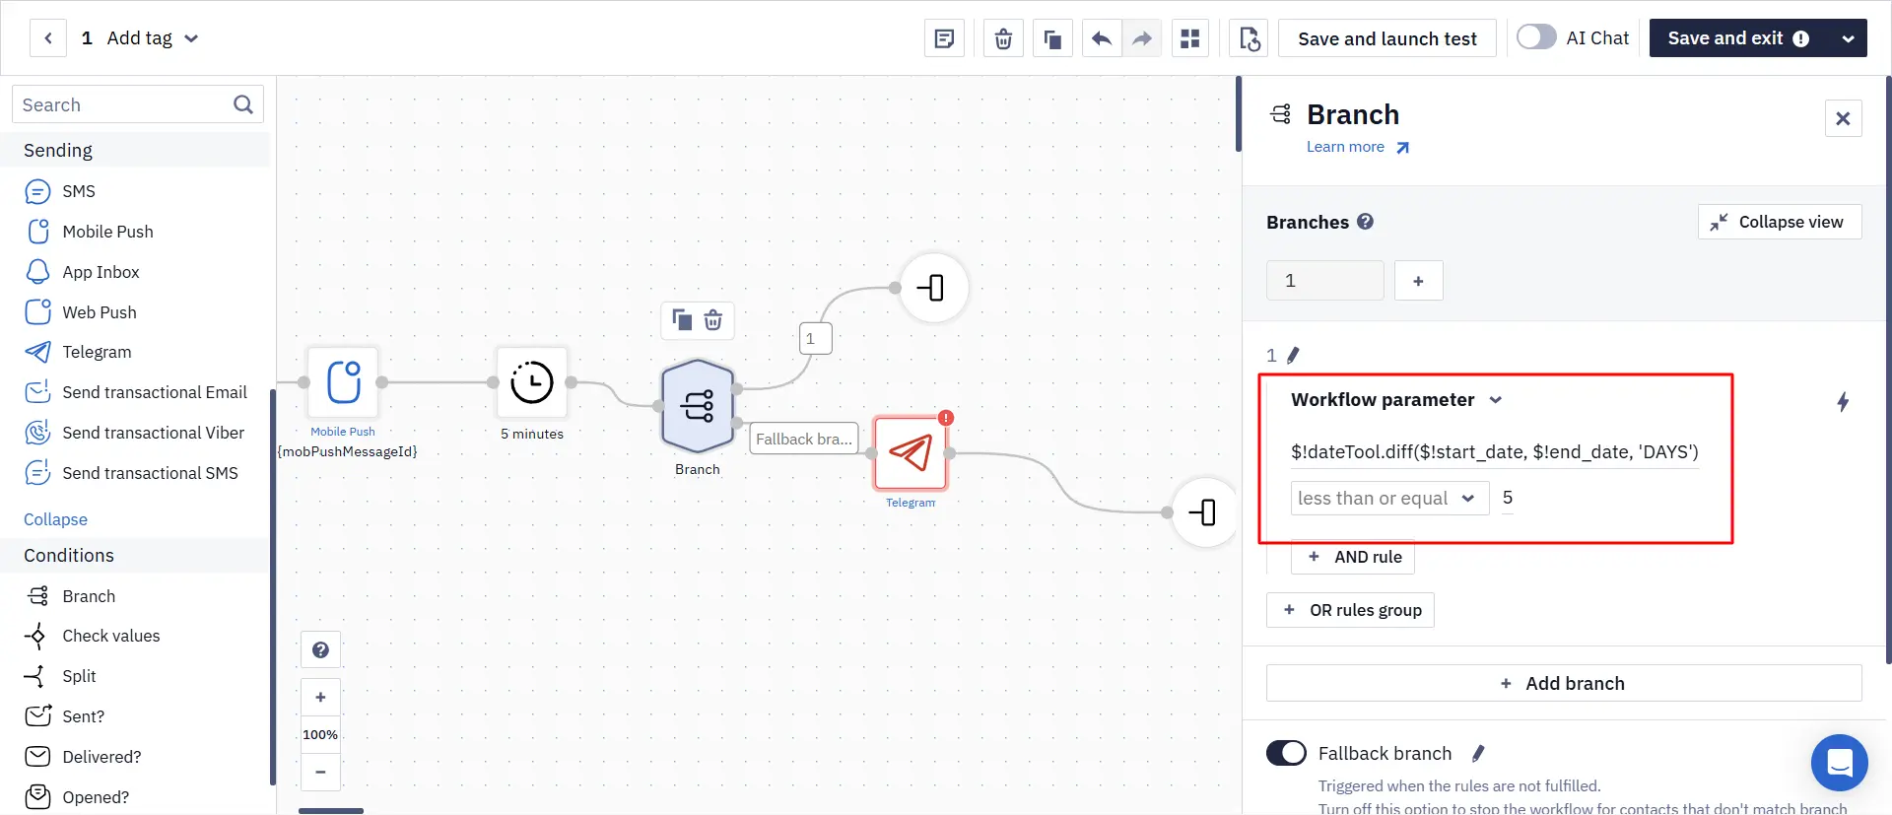
Task: Select Web Push block
Action: [x=81, y=312]
